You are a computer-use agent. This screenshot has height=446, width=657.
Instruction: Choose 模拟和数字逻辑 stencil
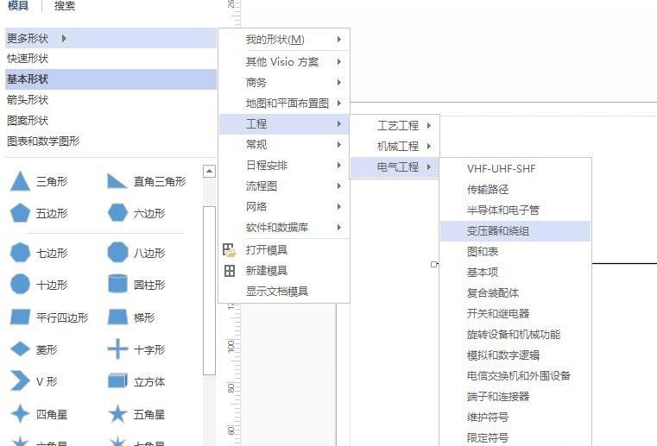click(x=515, y=355)
